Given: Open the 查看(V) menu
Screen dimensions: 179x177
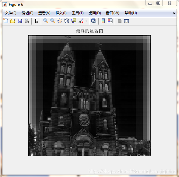Looking at the screenshot, I should point(44,13).
